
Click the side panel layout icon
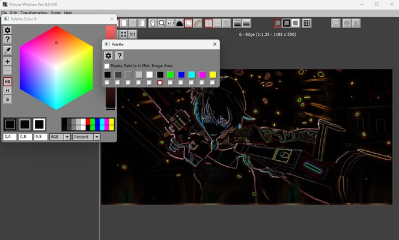[142, 23]
